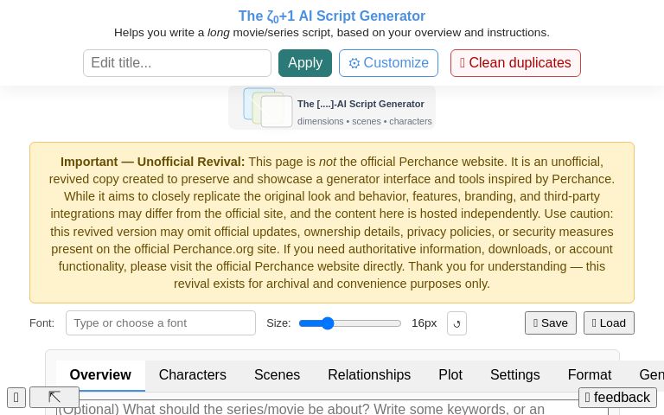
Task: Switch to the Format tab
Action: point(590,374)
